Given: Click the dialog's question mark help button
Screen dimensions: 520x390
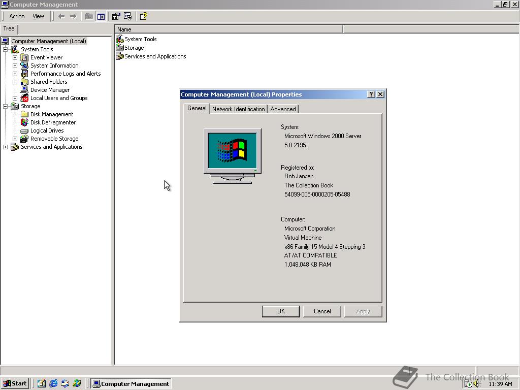Looking at the screenshot, I should [371, 94].
